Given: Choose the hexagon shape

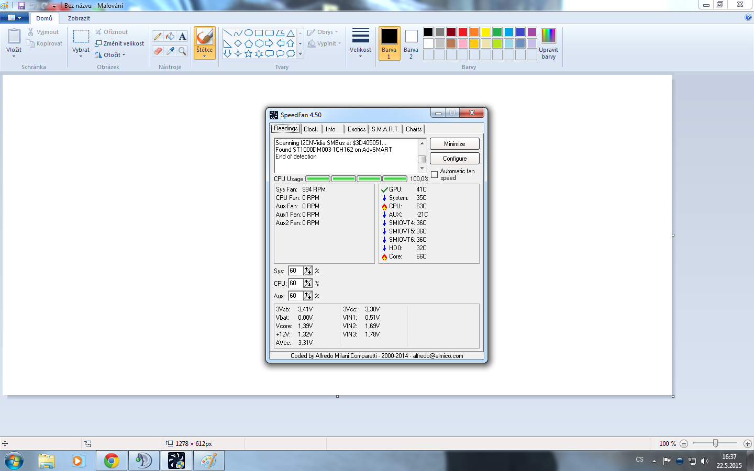Looking at the screenshot, I should (259, 43).
